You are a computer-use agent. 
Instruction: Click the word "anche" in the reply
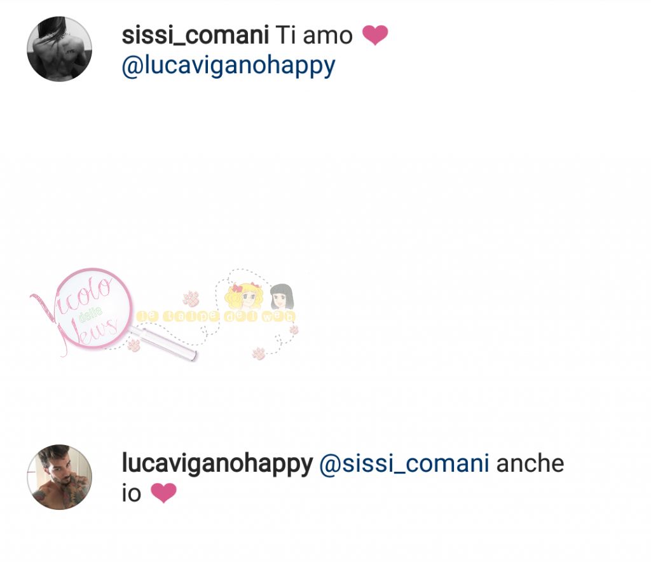coord(530,463)
